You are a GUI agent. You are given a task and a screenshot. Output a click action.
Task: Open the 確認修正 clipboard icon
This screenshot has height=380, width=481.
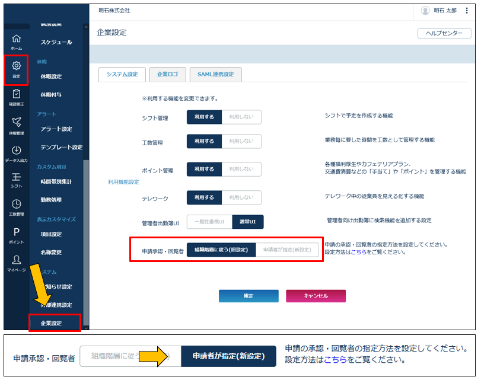[x=16, y=98]
